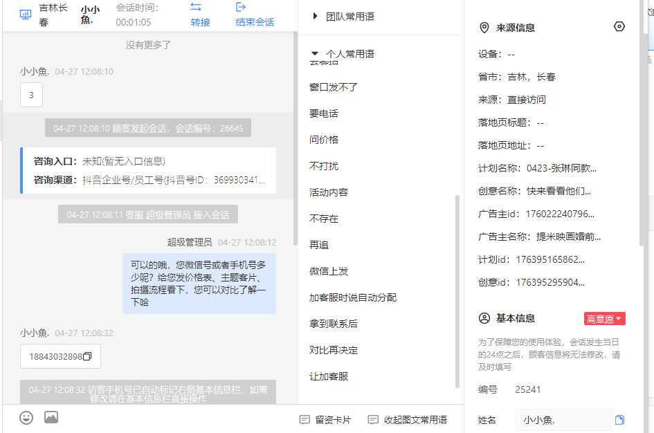Click the person icon beside 基本信息

[x=484, y=318]
